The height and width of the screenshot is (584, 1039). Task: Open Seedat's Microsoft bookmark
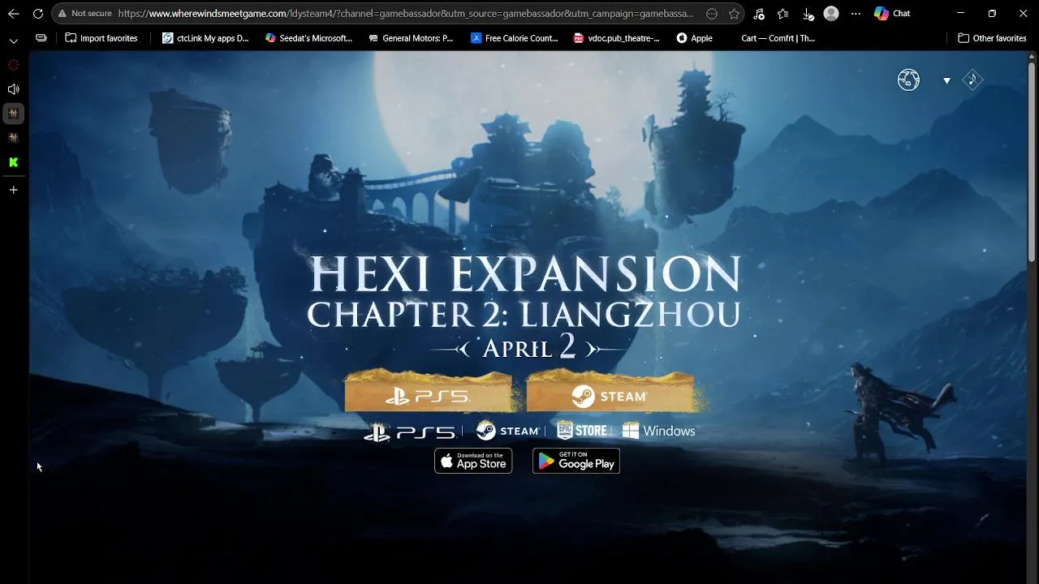click(x=308, y=38)
